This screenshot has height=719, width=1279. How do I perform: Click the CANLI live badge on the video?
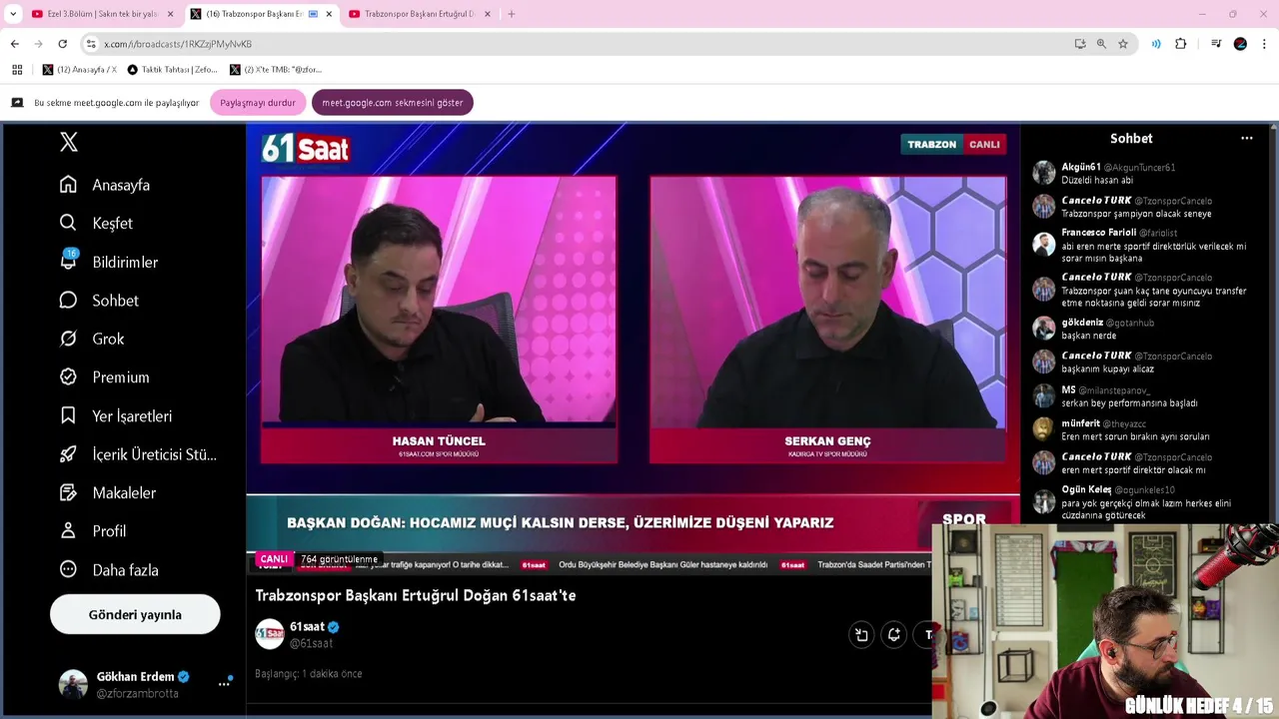[x=274, y=559]
